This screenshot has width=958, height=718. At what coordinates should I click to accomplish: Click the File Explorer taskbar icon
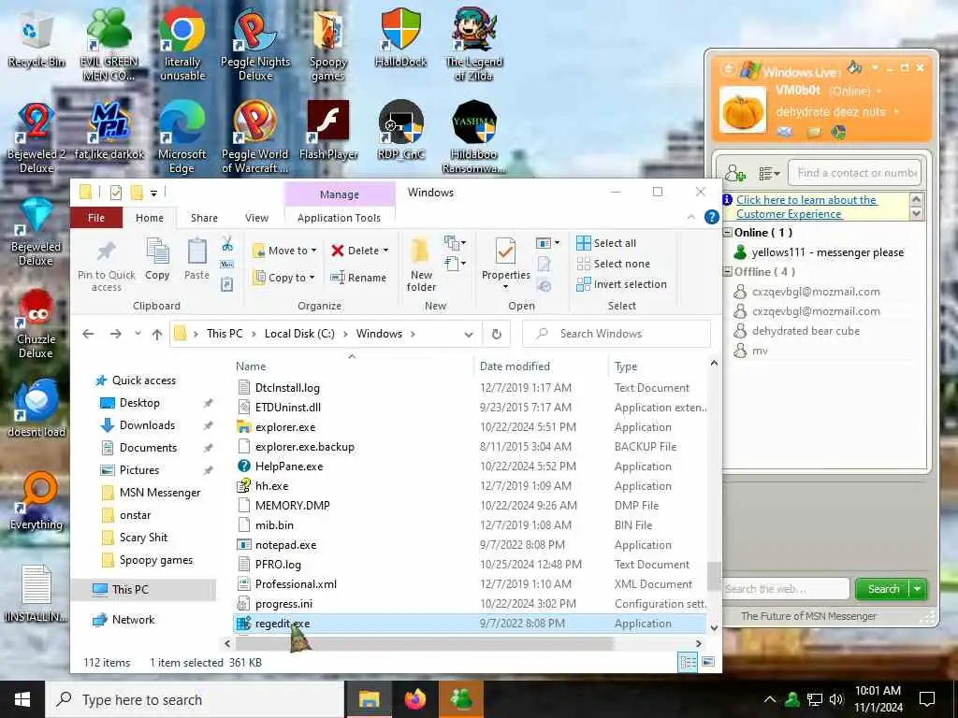(369, 699)
